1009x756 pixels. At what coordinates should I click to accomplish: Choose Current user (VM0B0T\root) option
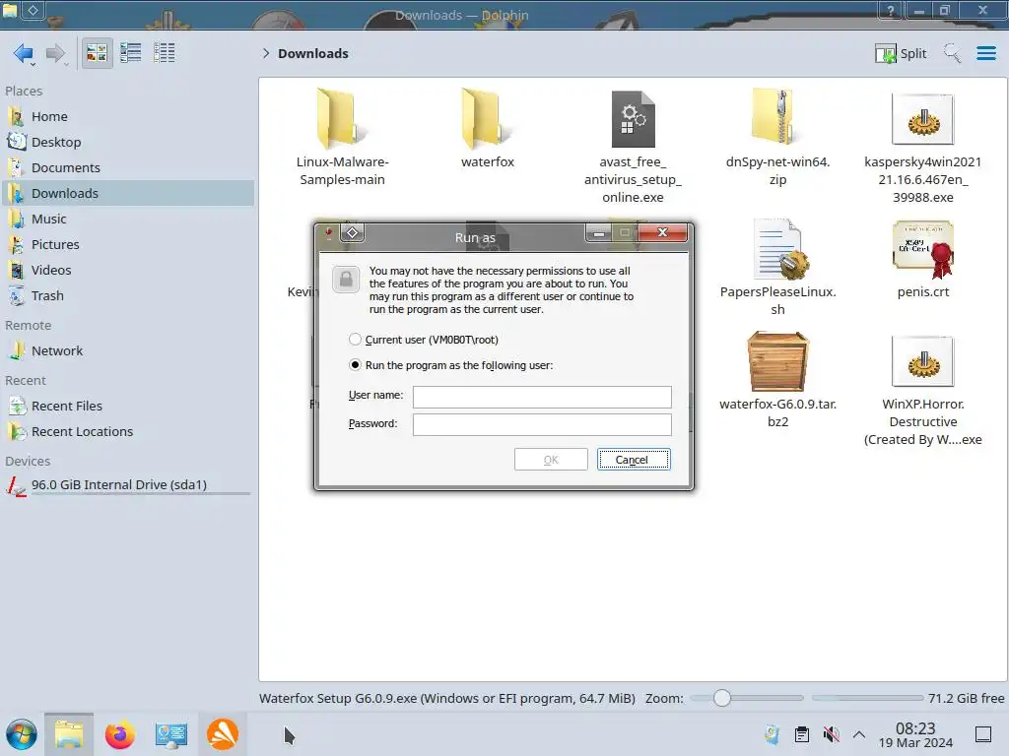(424, 340)
